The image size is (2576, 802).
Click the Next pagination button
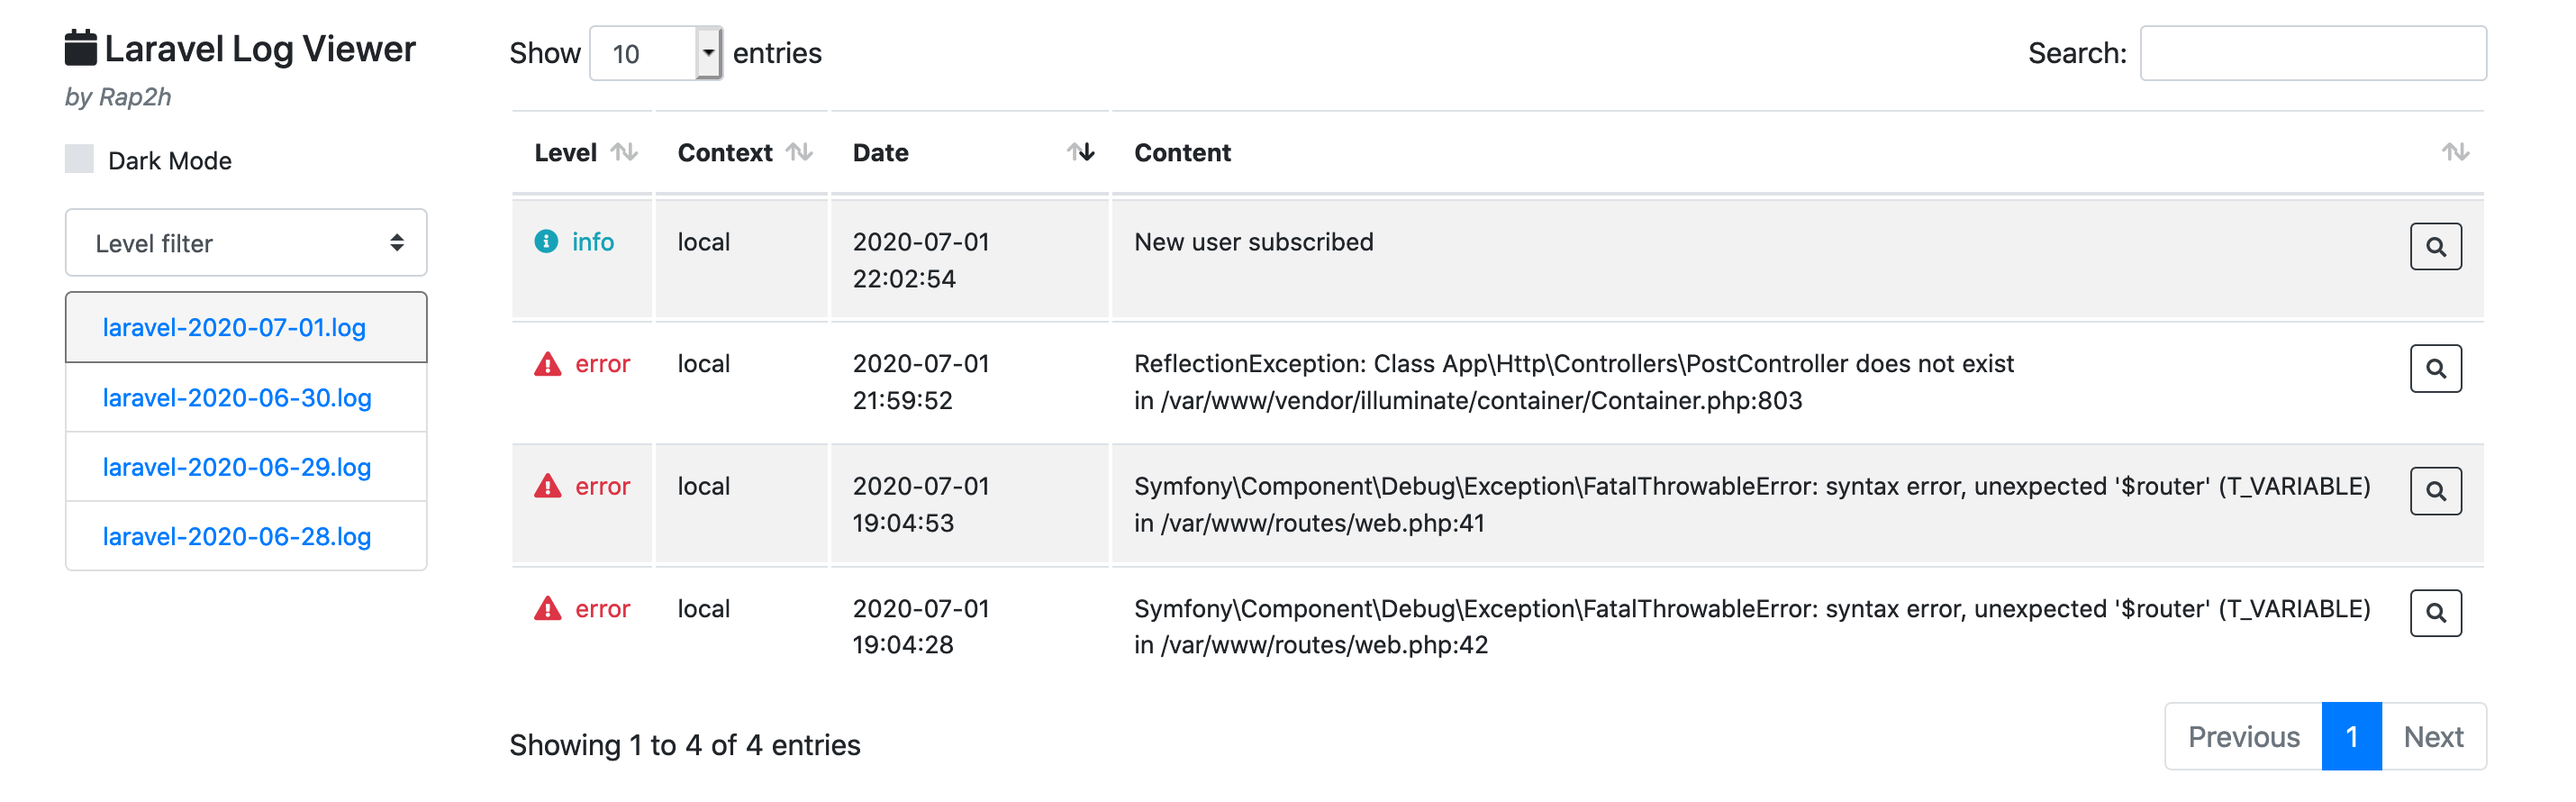tap(2433, 737)
